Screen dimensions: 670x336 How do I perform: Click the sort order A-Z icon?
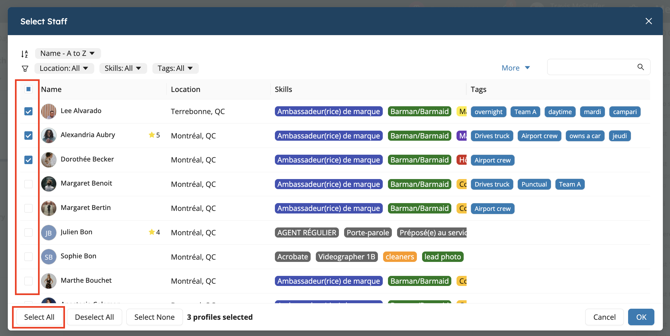click(x=25, y=54)
